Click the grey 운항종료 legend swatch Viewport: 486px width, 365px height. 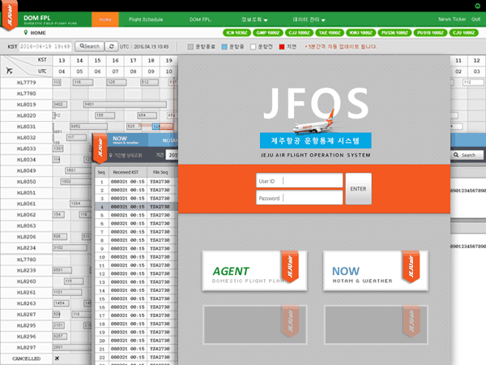pyautogui.click(x=190, y=47)
